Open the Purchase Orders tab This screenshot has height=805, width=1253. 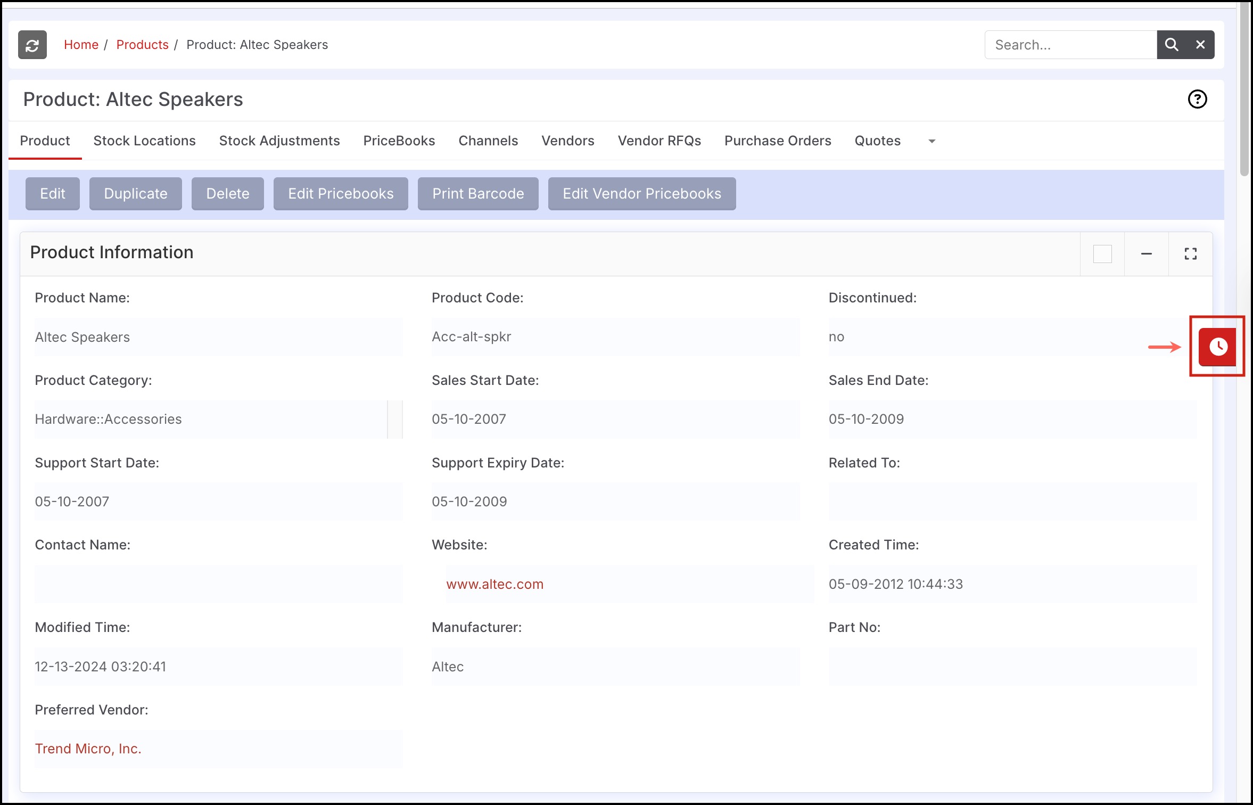coord(778,141)
